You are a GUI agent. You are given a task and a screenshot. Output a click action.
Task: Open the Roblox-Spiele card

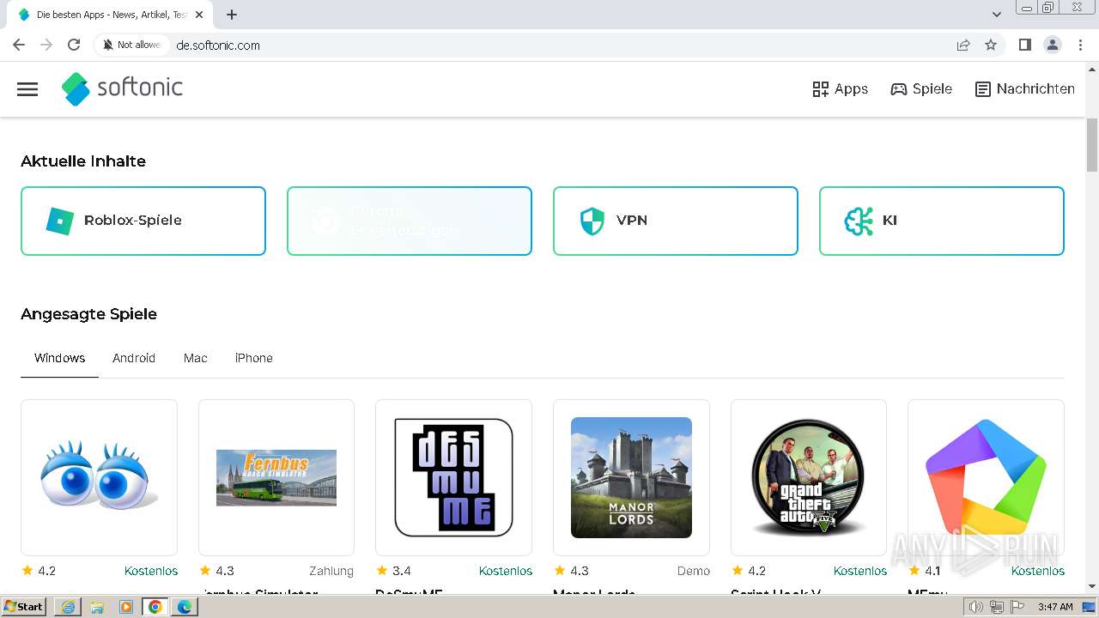tap(143, 221)
